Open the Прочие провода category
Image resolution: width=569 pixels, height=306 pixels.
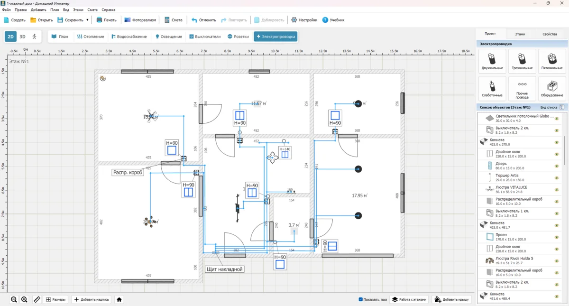tap(522, 89)
